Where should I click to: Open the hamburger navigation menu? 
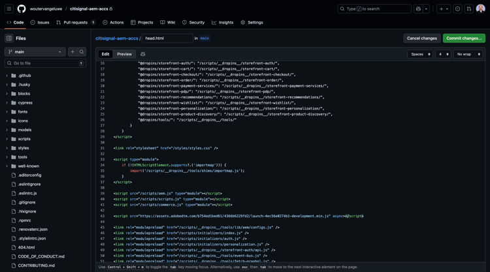tap(9, 8)
